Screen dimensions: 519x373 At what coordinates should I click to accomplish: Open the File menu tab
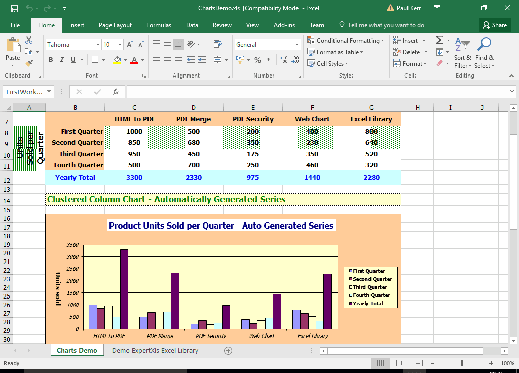(x=15, y=25)
